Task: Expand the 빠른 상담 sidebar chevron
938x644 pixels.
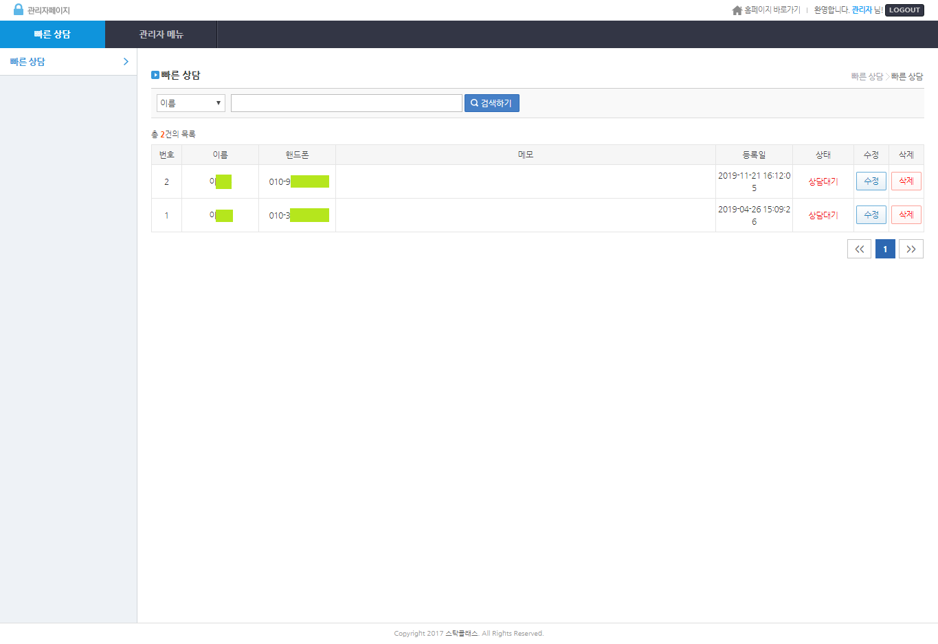Action: (126, 62)
